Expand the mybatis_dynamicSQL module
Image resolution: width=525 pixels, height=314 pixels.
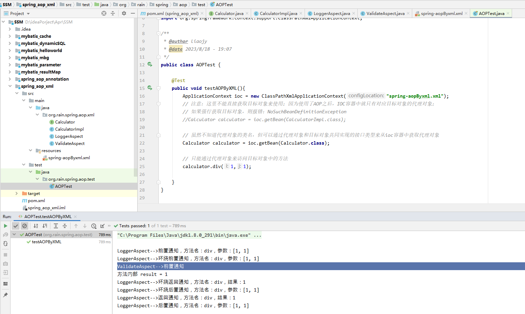coord(10,44)
